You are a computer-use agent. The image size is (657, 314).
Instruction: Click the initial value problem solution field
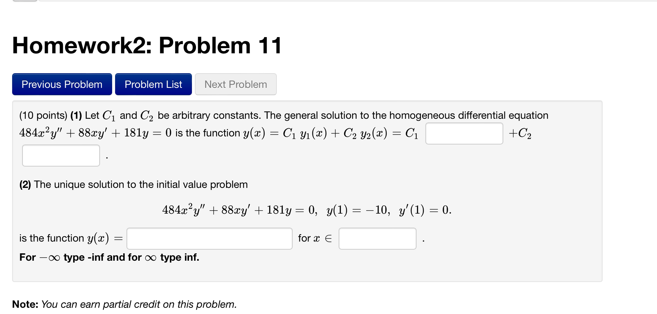[209, 238]
